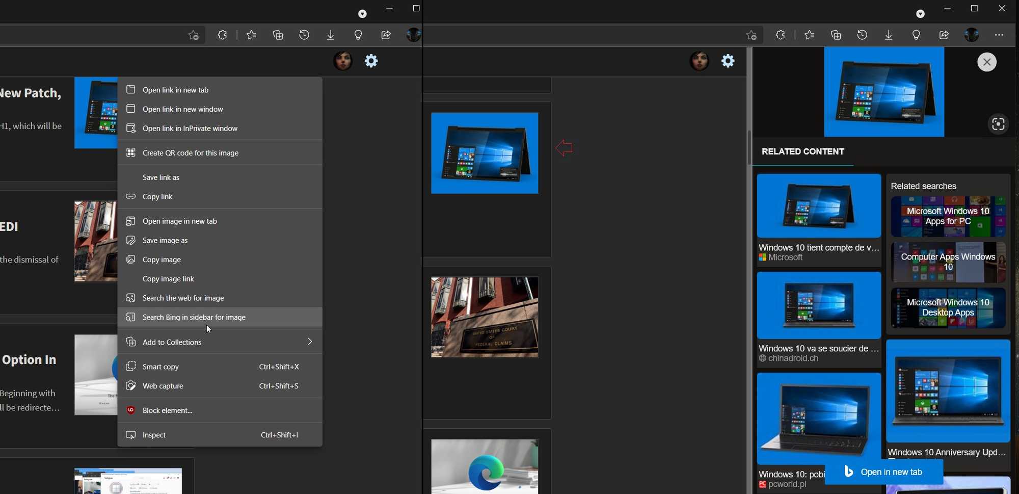The image size is (1019, 494).
Task: Select Web capture menu entry
Action: [220, 386]
